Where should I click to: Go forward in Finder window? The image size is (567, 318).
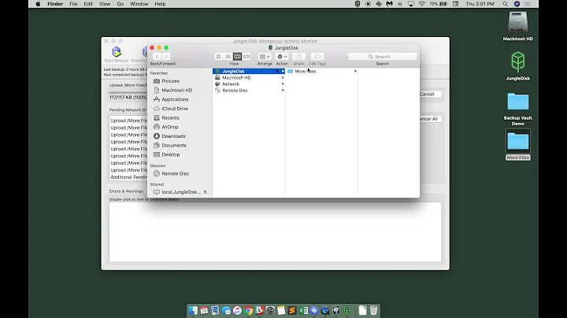[165, 57]
